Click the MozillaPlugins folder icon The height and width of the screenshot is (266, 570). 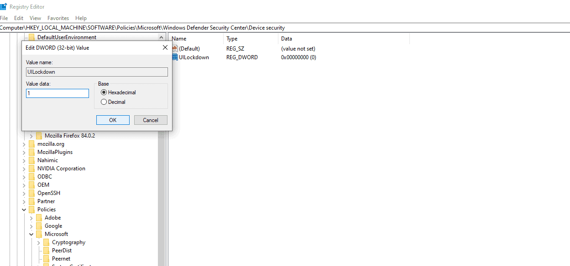point(31,152)
